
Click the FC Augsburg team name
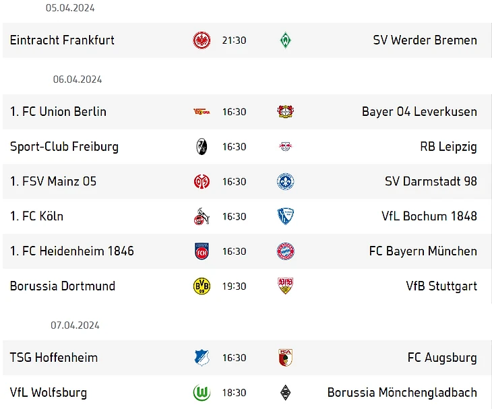pyautogui.click(x=441, y=358)
